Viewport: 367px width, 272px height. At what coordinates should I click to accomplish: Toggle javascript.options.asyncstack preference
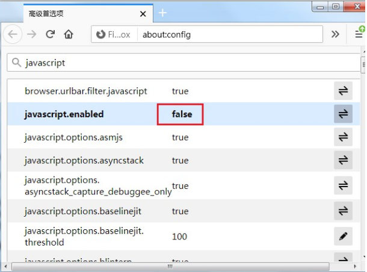[x=343, y=161]
